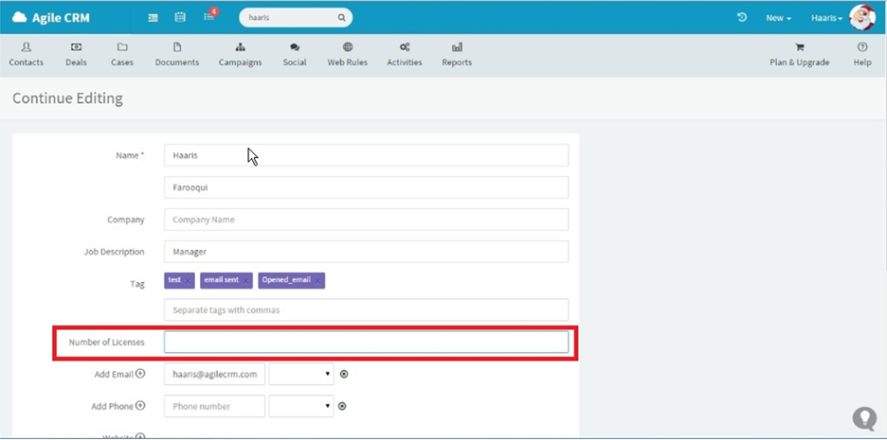The width and height of the screenshot is (887, 440).
Task: Open the recent history clock icon
Action: (x=742, y=18)
